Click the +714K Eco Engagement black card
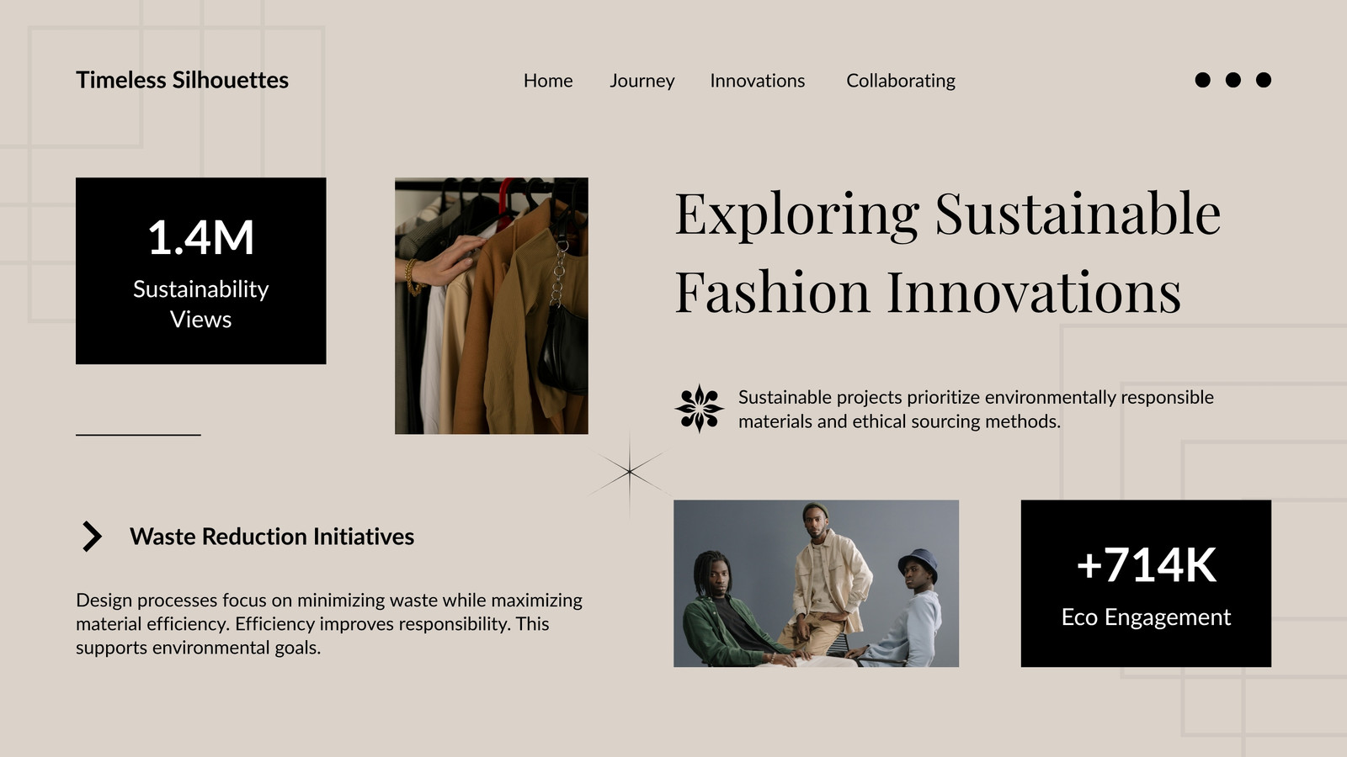1347x757 pixels. 1146,584
